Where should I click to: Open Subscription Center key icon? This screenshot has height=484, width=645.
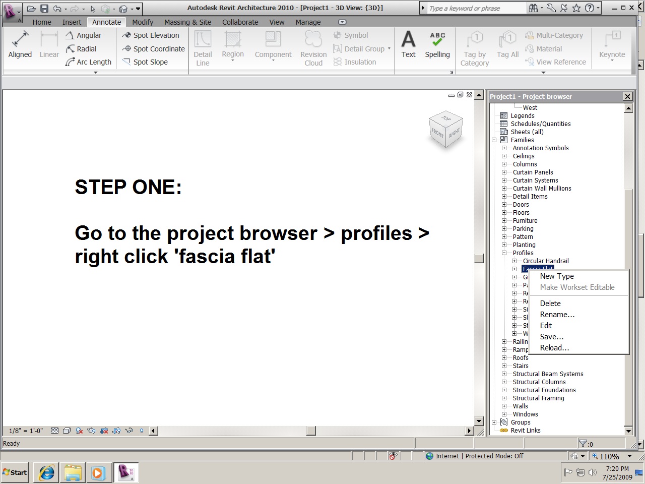(551, 8)
